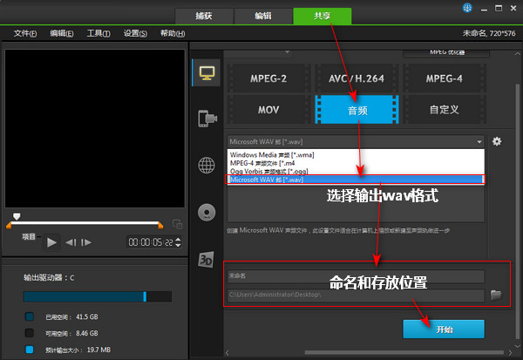Switch to the 共享 tab

pos(323,16)
